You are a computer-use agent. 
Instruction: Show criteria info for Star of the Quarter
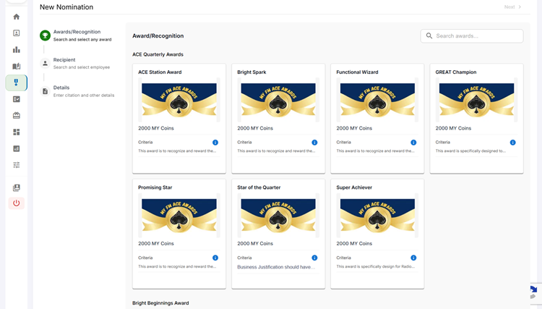pyautogui.click(x=314, y=258)
